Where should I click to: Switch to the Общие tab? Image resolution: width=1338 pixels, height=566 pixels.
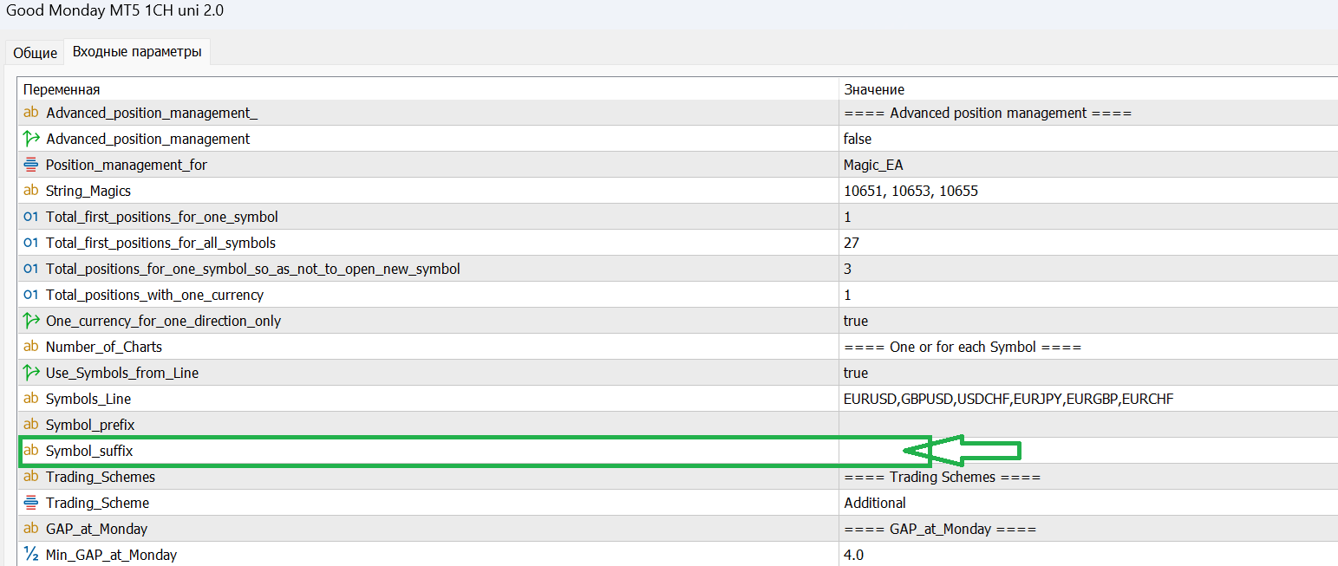(36, 53)
